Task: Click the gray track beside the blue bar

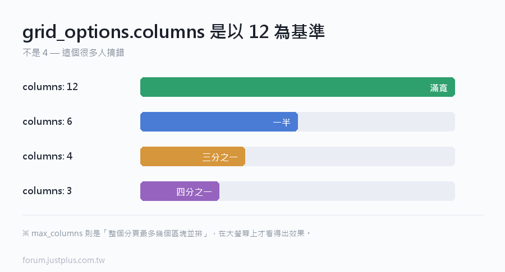Action: click(377, 121)
